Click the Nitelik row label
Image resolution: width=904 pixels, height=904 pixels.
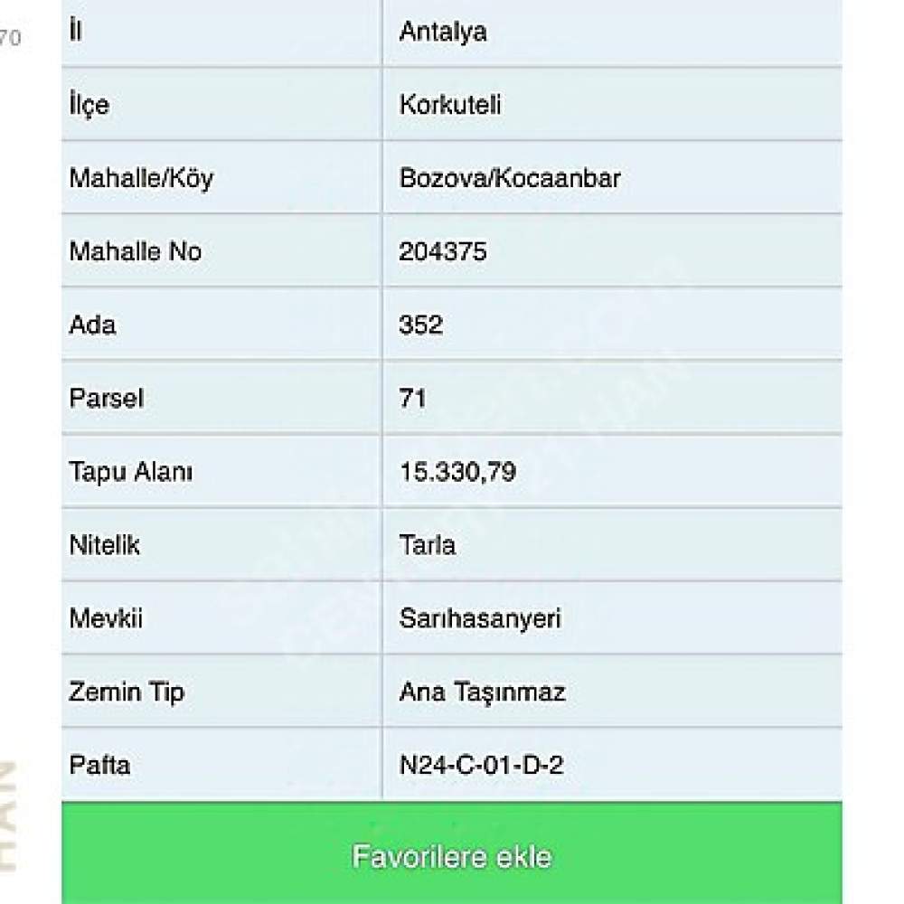(104, 545)
